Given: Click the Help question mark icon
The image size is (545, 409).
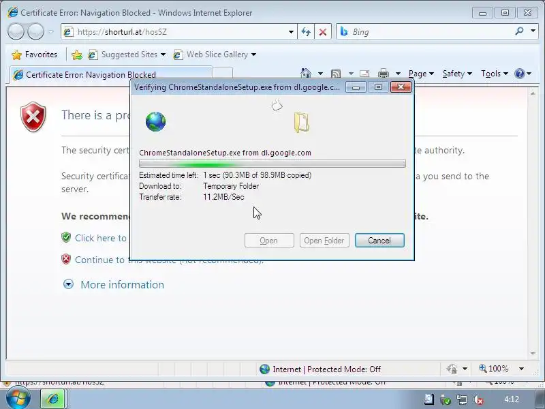Looking at the screenshot, I should pos(520,74).
